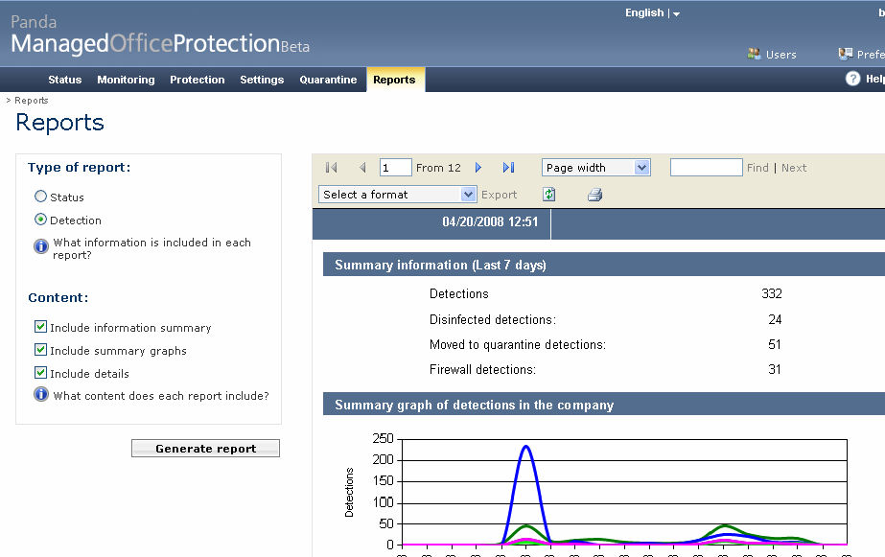Open the Status tab
Image resolution: width=885 pixels, height=557 pixels.
65,80
